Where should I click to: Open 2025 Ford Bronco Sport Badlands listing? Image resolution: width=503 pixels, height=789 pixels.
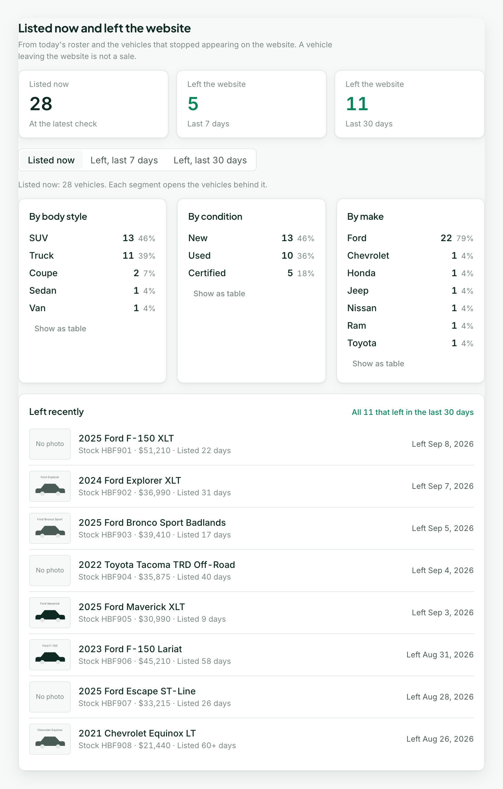251,528
